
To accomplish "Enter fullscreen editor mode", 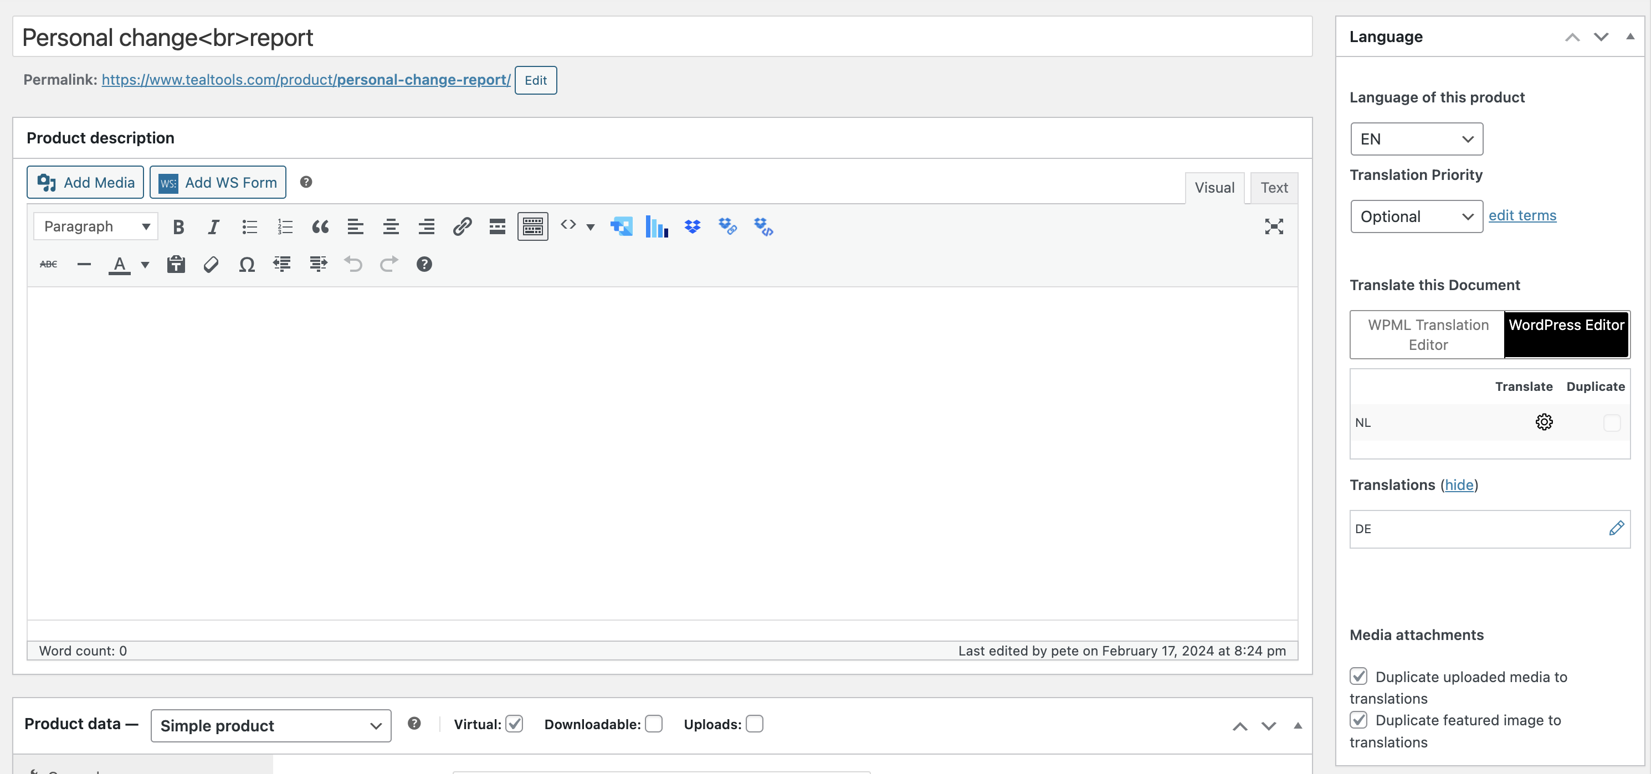I will click(x=1274, y=227).
